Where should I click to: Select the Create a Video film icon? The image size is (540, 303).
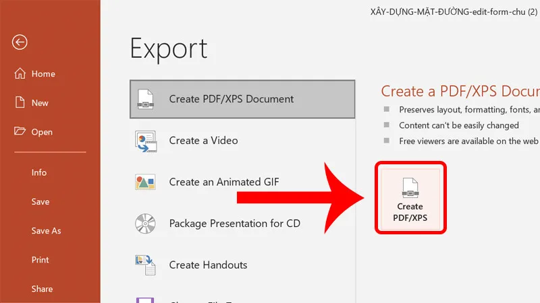point(146,141)
